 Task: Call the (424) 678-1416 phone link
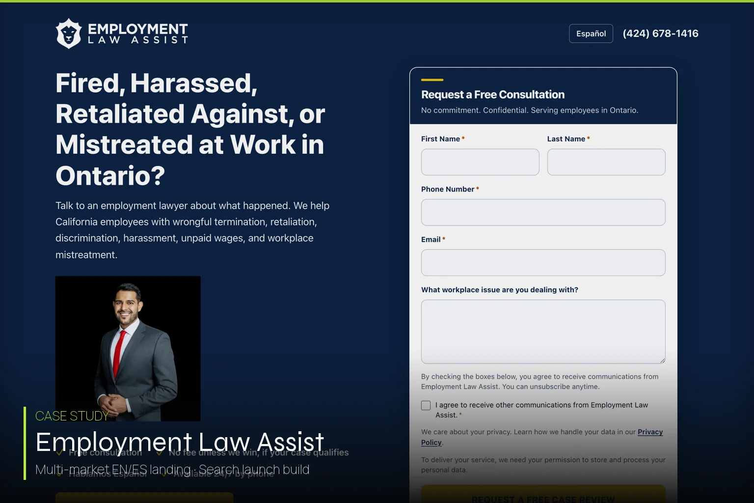pyautogui.click(x=660, y=33)
